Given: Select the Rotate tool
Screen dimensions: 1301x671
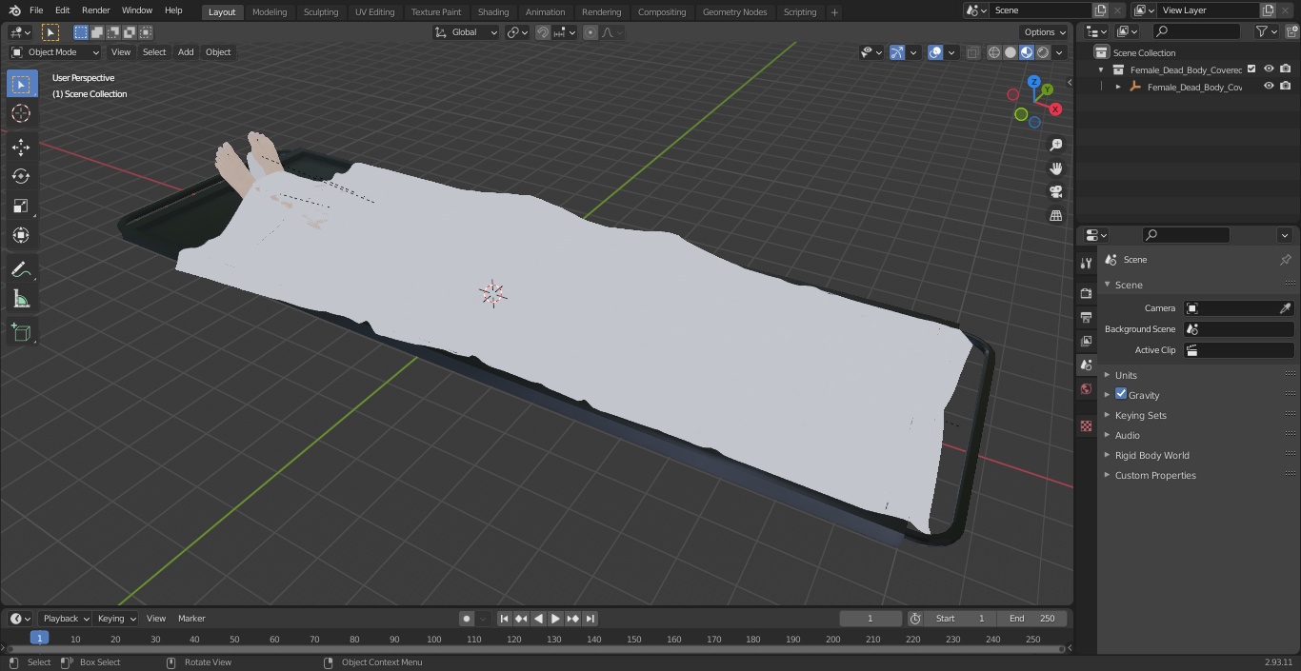Looking at the screenshot, I should (x=21, y=176).
